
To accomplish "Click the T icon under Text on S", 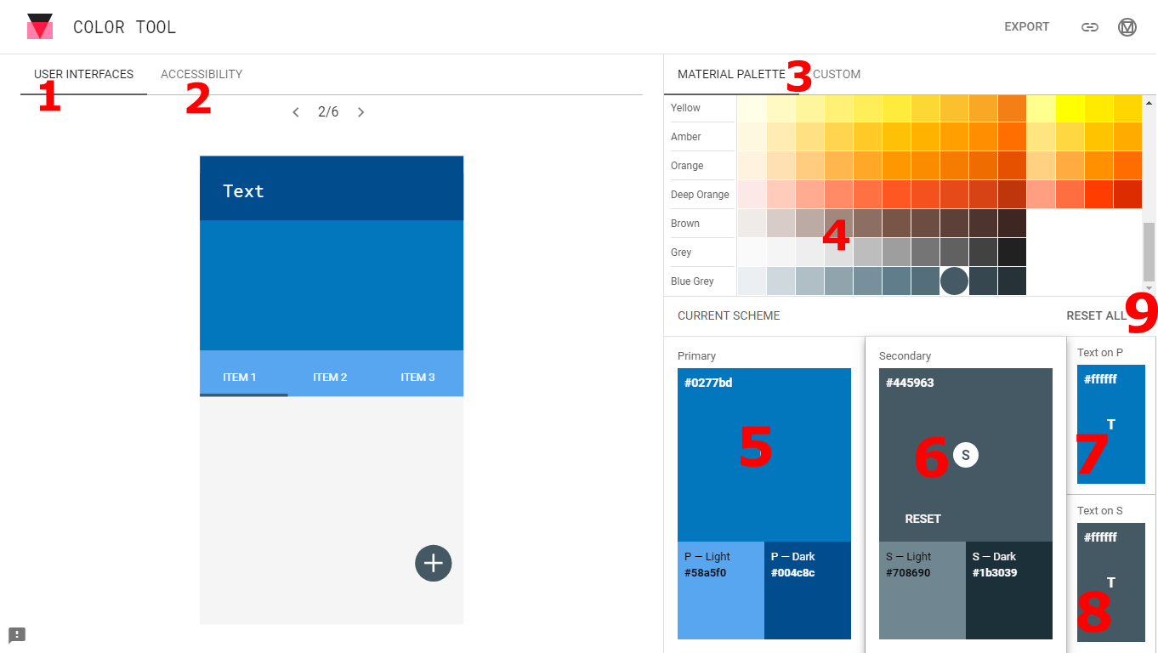I will point(1111,582).
